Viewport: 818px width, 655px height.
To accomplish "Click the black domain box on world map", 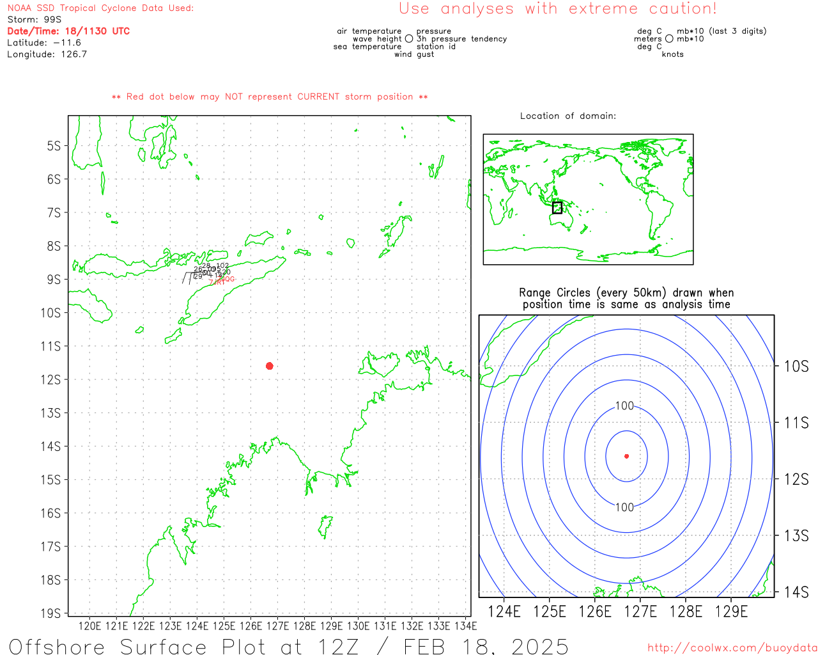I will [557, 208].
